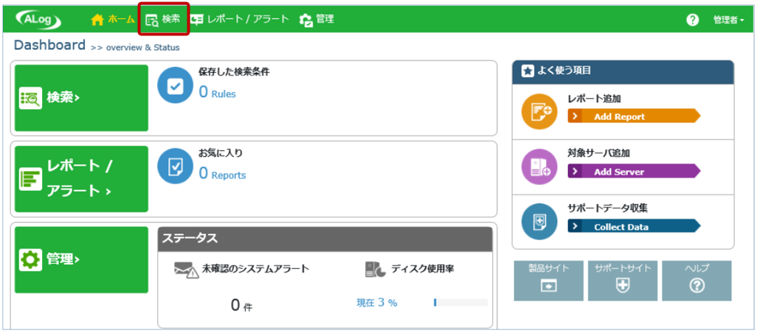Click the saved search conditions checkmark icon

pyautogui.click(x=175, y=86)
